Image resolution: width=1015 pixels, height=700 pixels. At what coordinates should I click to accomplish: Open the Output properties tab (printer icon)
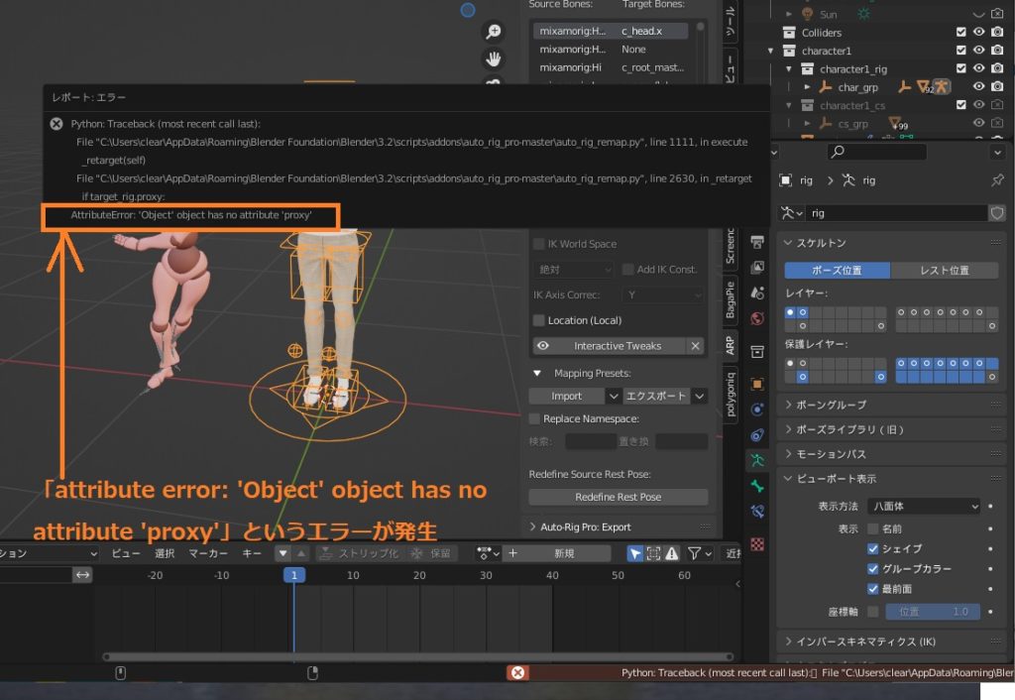pos(758,244)
